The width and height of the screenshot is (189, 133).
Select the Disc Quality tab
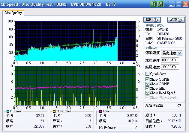coord(13,13)
